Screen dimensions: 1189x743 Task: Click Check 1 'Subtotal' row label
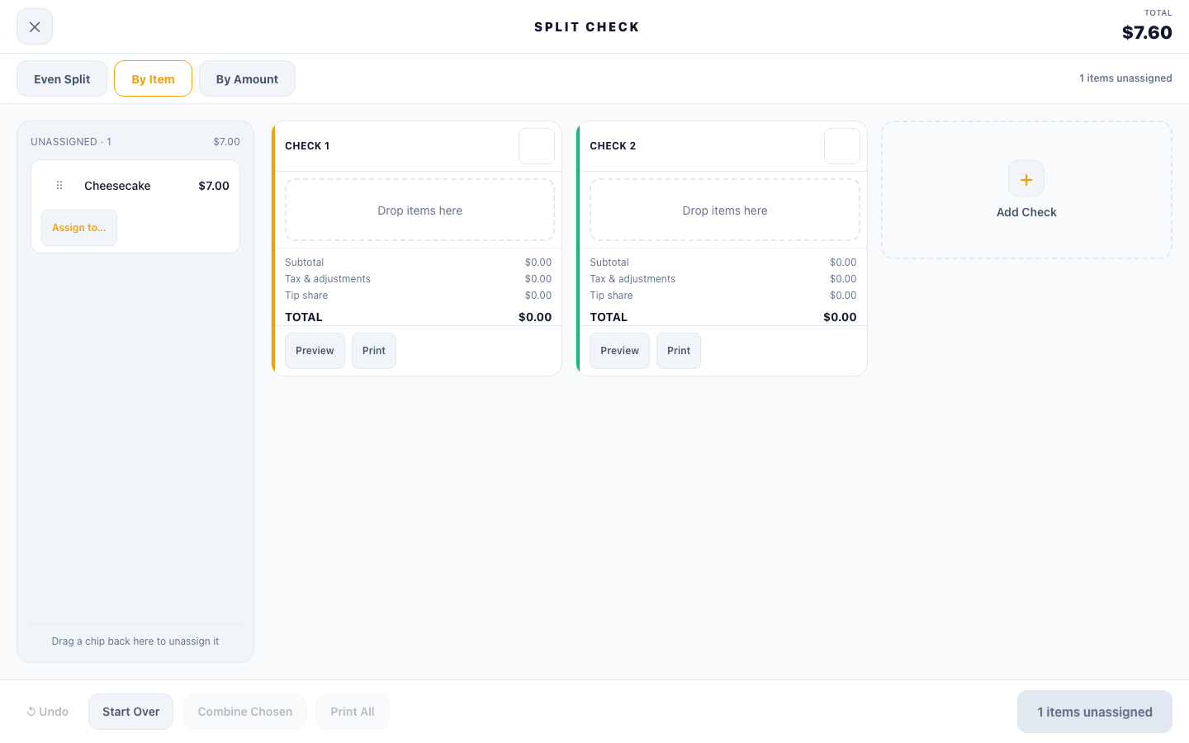click(304, 263)
